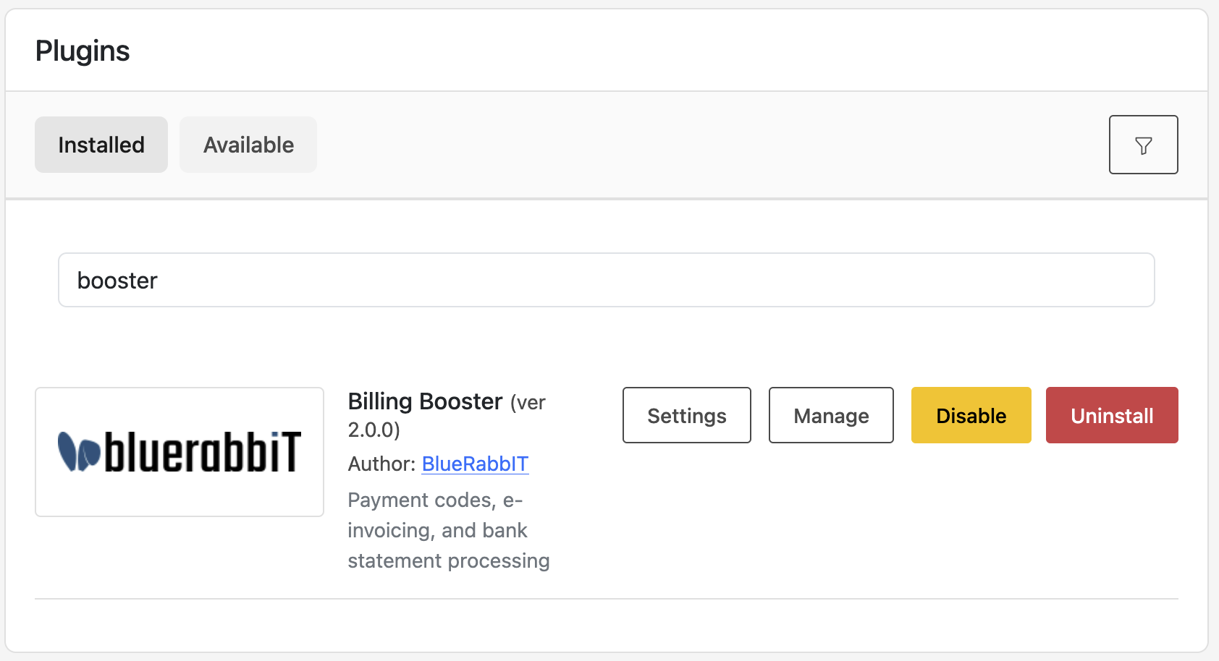This screenshot has height=661, width=1219.
Task: Switch to the Installed tab
Action: (x=101, y=145)
